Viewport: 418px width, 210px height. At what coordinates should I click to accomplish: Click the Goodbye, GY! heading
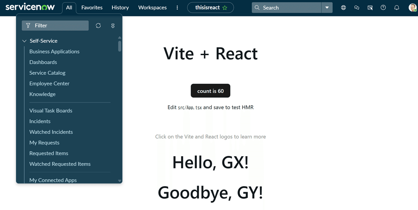[210, 193]
